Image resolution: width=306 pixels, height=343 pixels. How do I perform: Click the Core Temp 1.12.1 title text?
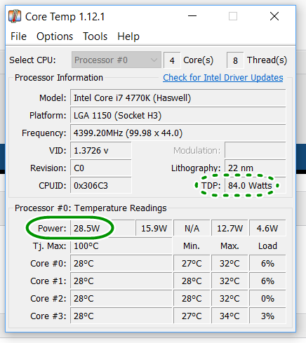tap(65, 17)
